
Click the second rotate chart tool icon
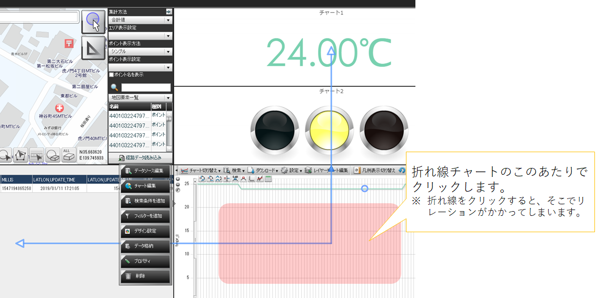pos(211,178)
